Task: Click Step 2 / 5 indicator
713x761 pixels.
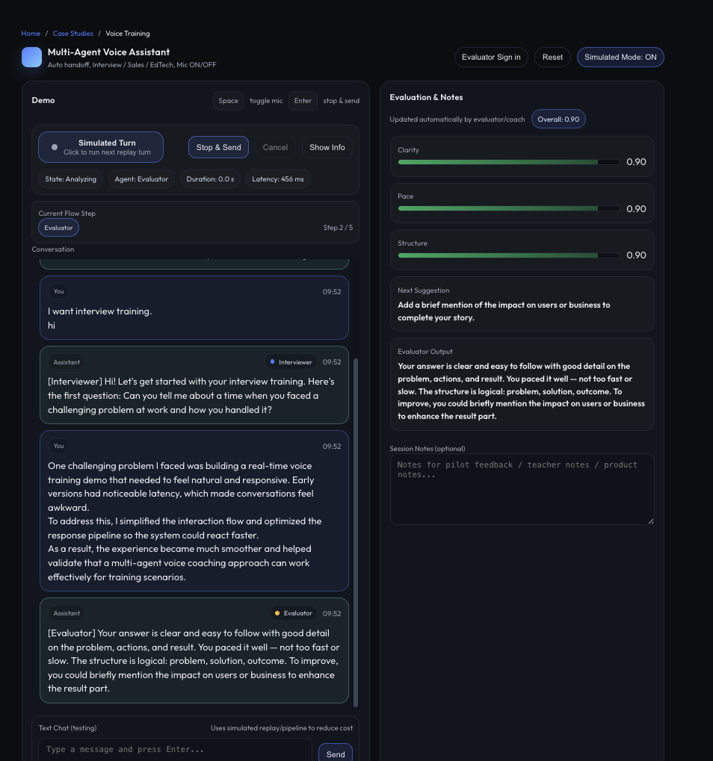Action: tap(338, 228)
